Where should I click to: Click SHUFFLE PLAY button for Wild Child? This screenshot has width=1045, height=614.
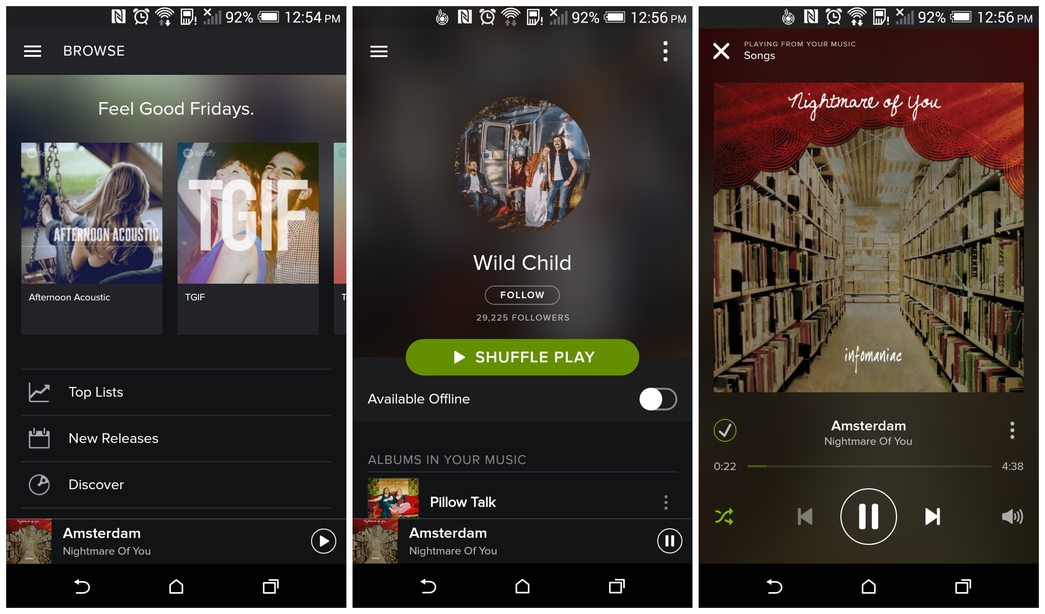pos(522,357)
